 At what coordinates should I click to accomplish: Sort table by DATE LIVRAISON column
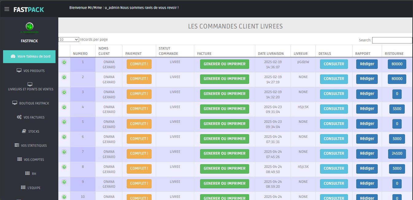tap(271, 54)
